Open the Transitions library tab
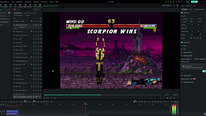The width and height of the screenshot is (206, 116). coord(20,5)
